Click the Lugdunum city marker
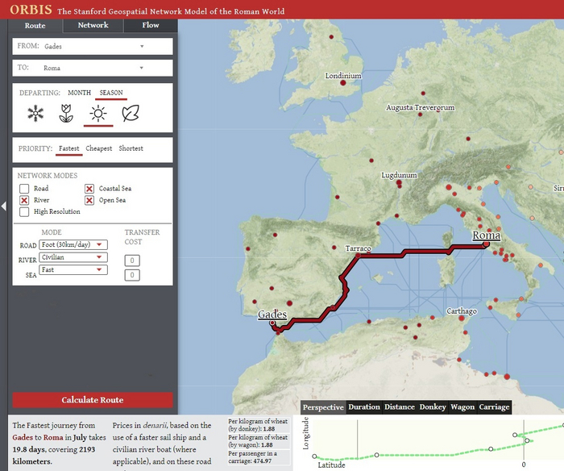Viewport: 564px width, 471px height. point(399,182)
